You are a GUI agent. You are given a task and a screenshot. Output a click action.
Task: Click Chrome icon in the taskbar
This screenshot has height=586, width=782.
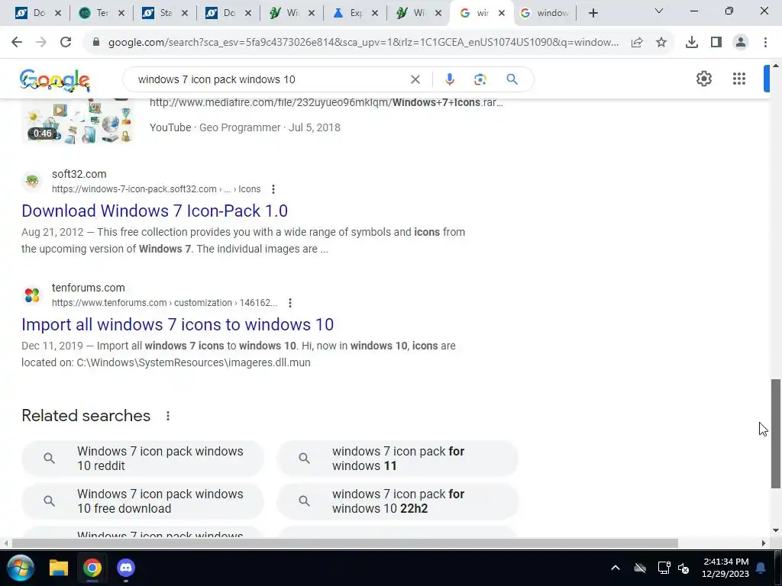pyautogui.click(x=92, y=568)
